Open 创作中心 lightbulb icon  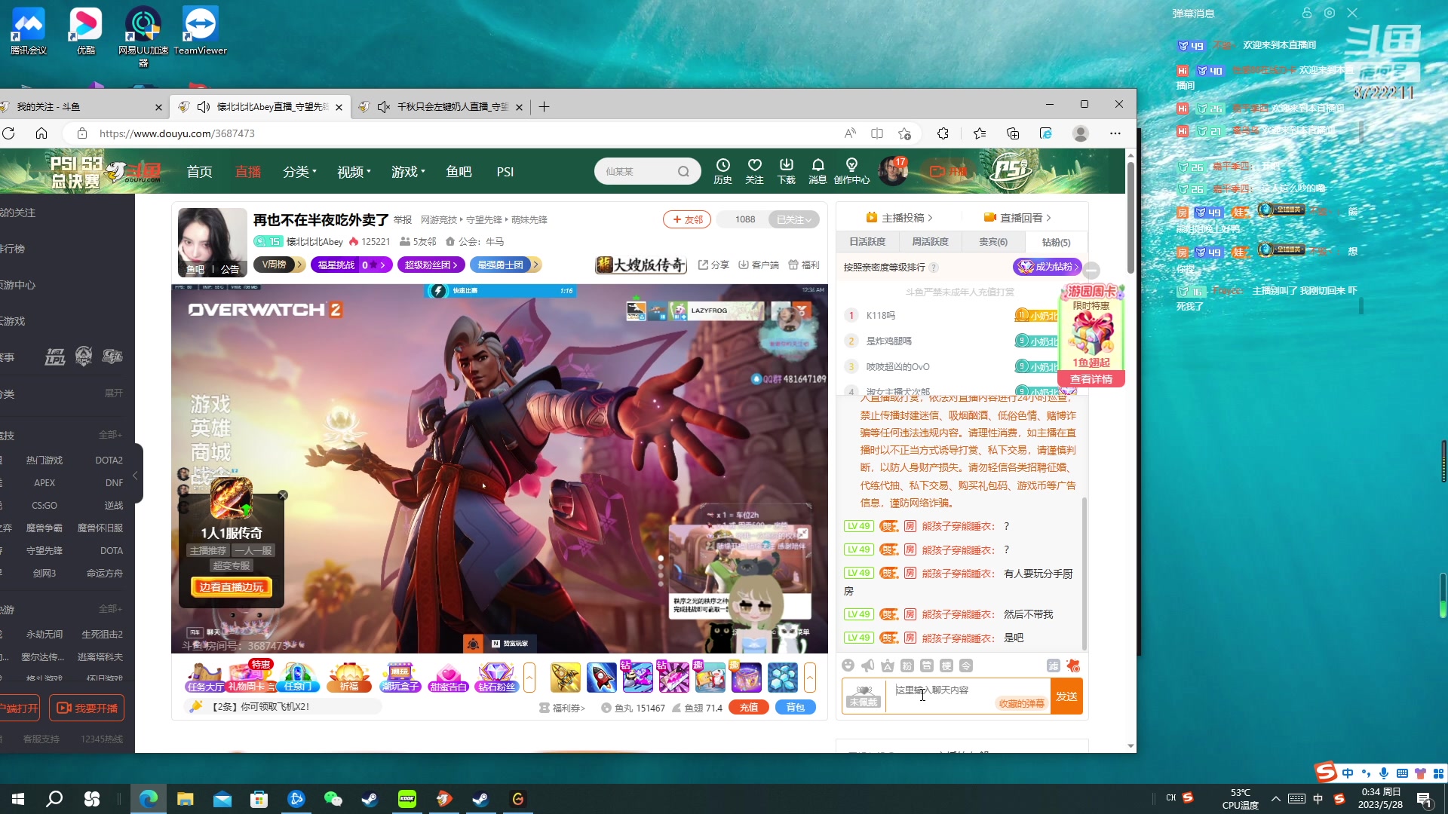pyautogui.click(x=851, y=171)
